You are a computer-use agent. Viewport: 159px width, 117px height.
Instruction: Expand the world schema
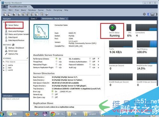point(4,70)
